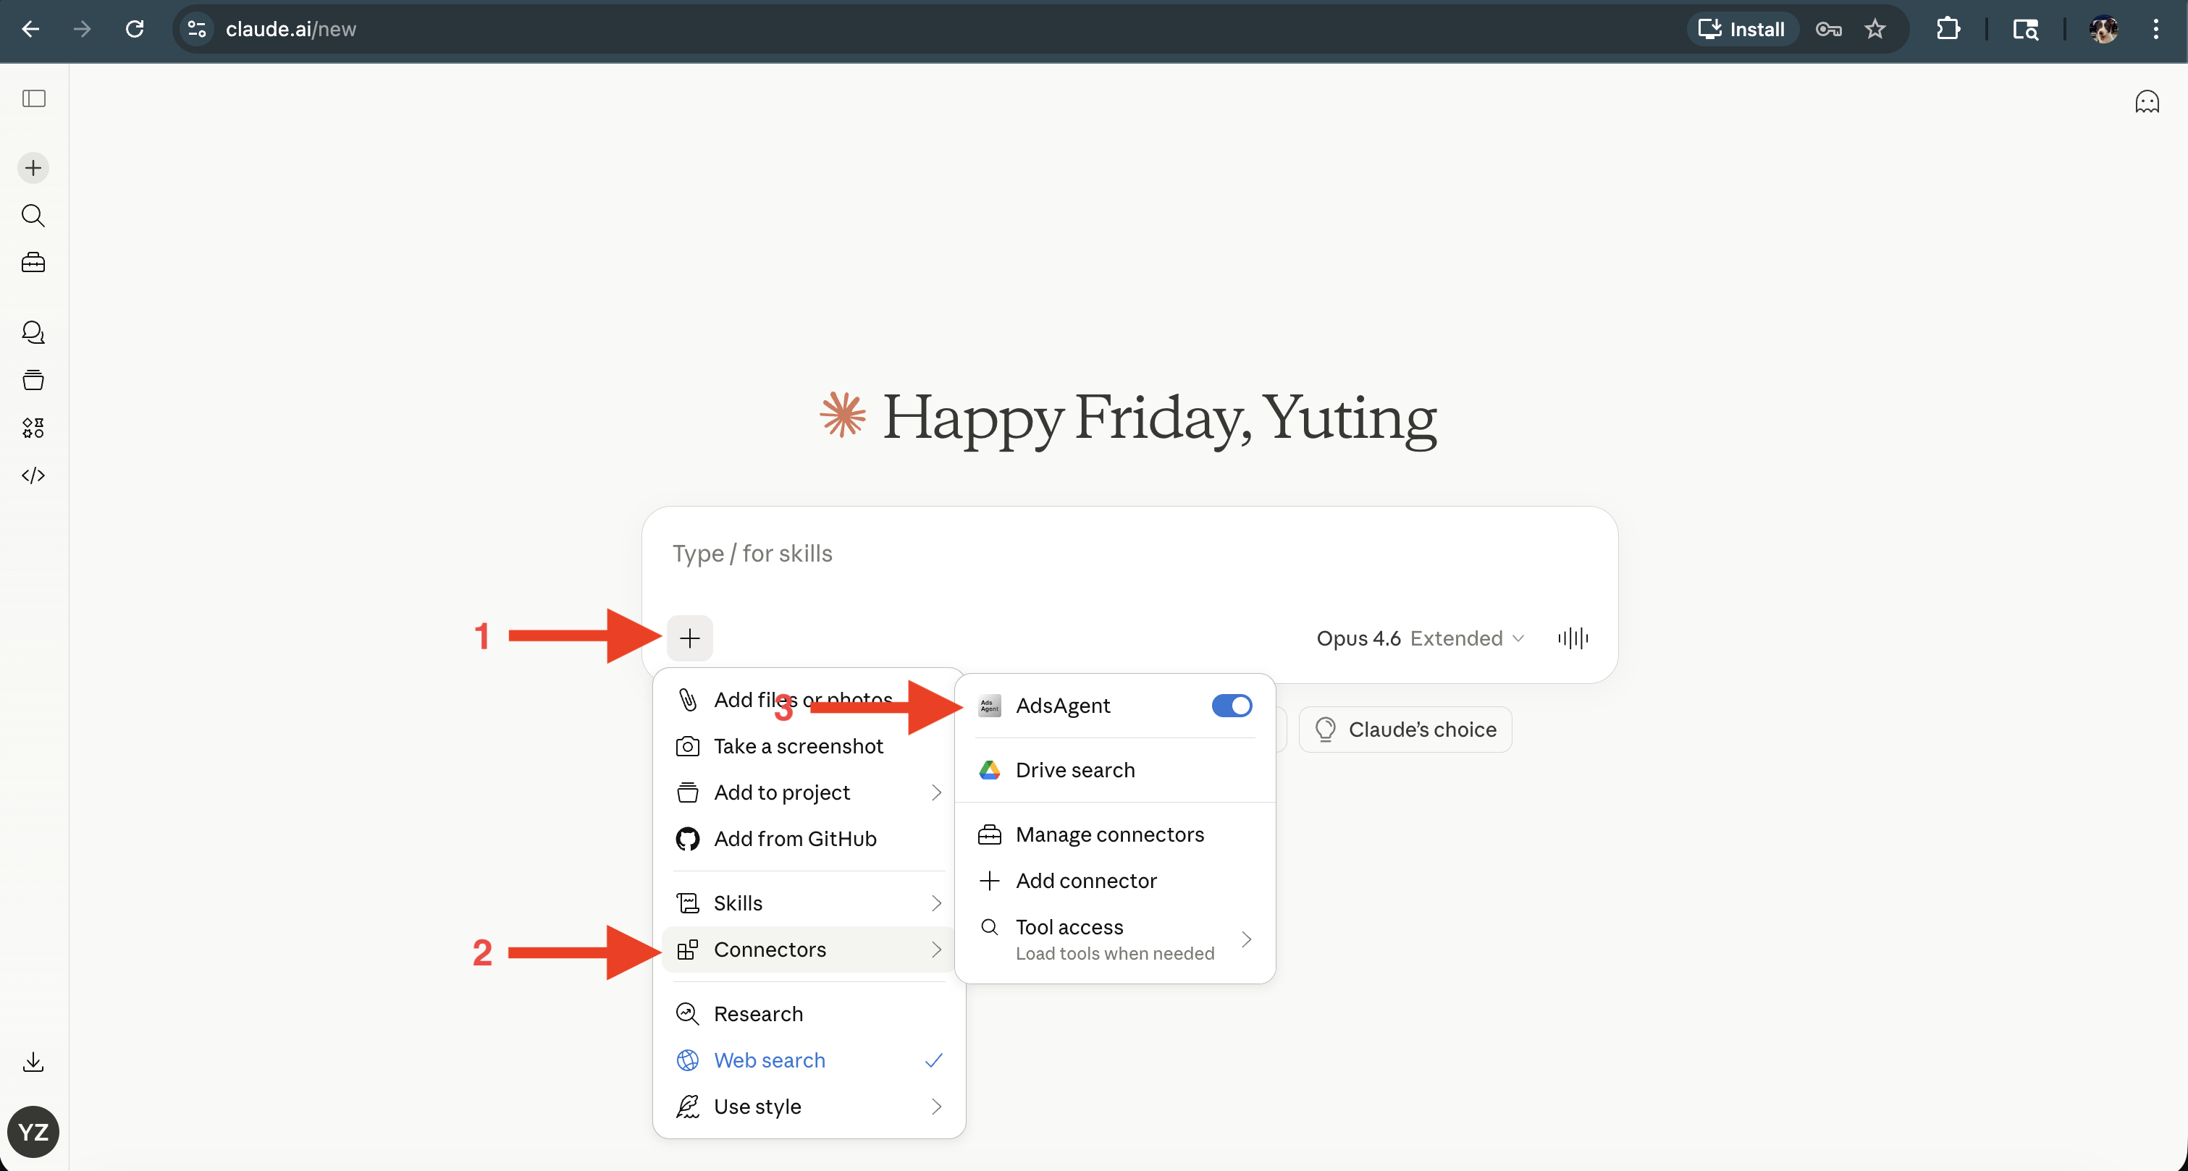Select Manage connectors from the menu
This screenshot has height=1171, width=2188.
click(1109, 834)
